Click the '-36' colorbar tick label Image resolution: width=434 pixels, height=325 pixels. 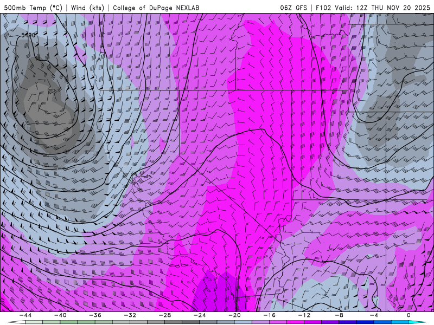[95, 315]
